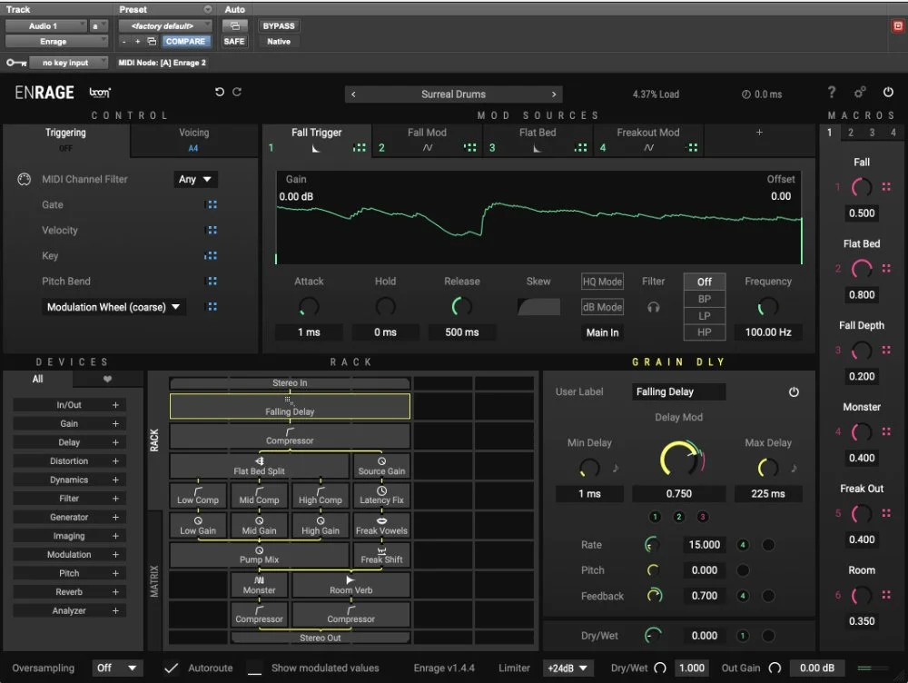
Task: Expand the Distortion device category
Action: point(69,461)
